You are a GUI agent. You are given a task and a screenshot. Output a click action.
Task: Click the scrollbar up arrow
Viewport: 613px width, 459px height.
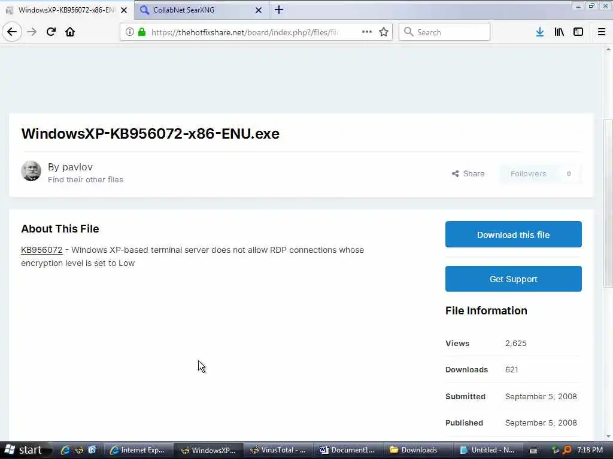click(608, 50)
